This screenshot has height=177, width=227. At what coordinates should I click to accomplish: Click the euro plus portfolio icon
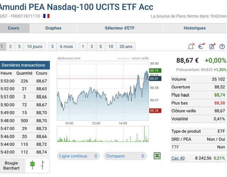tap(202, 46)
